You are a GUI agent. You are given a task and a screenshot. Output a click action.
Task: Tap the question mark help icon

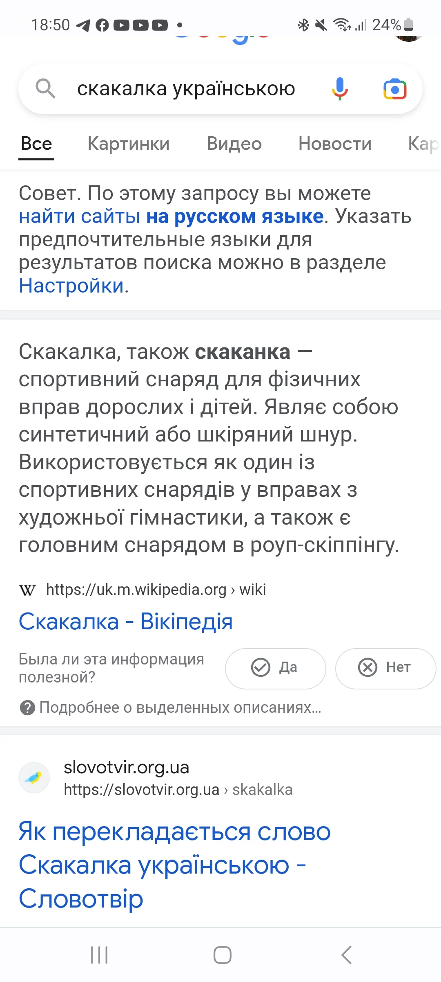[27, 707]
